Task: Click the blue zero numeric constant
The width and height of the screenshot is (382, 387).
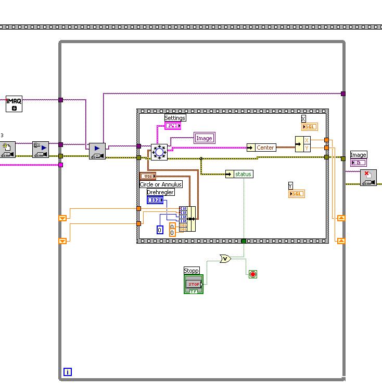Action: tap(160, 230)
